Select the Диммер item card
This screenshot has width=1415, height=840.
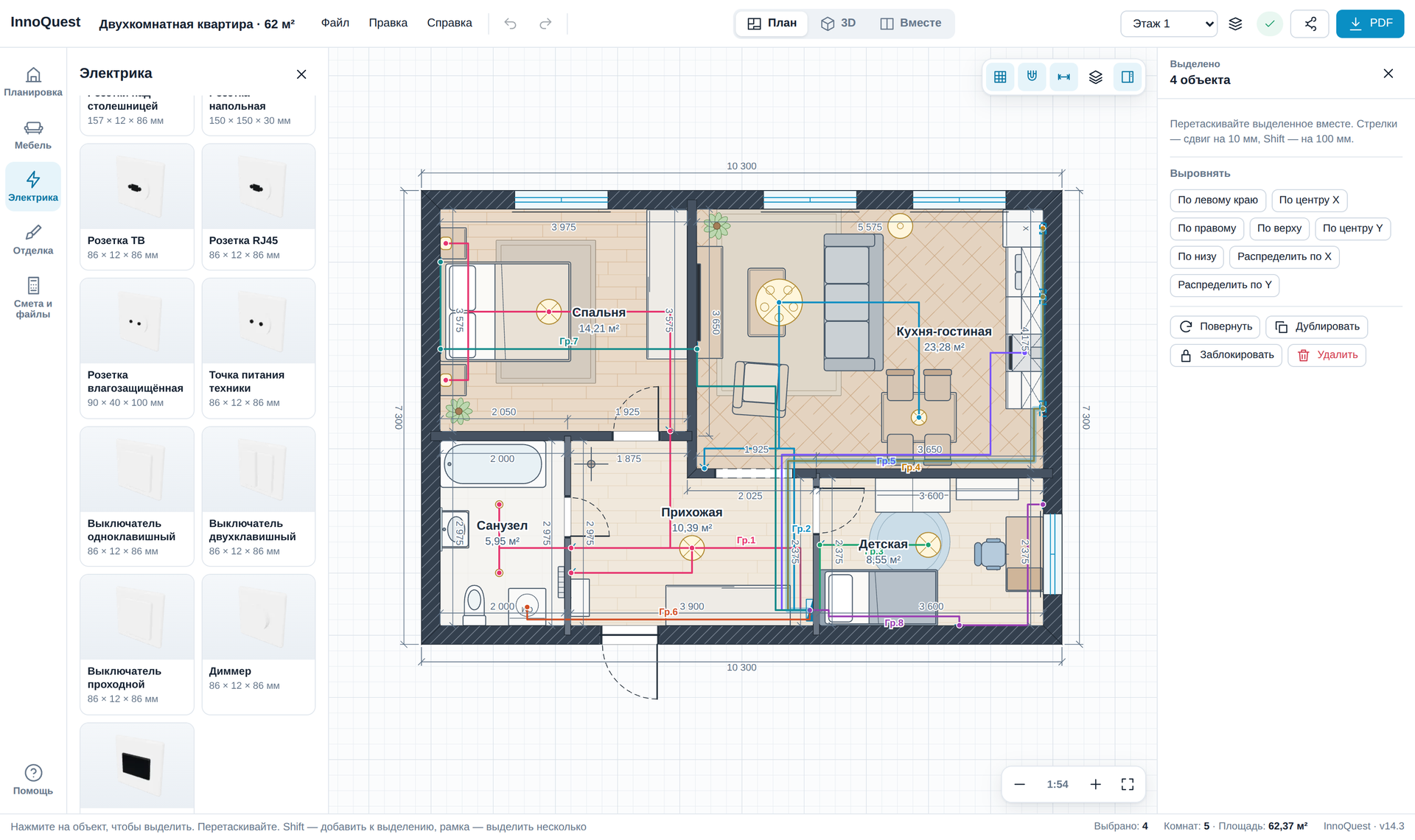(x=259, y=644)
